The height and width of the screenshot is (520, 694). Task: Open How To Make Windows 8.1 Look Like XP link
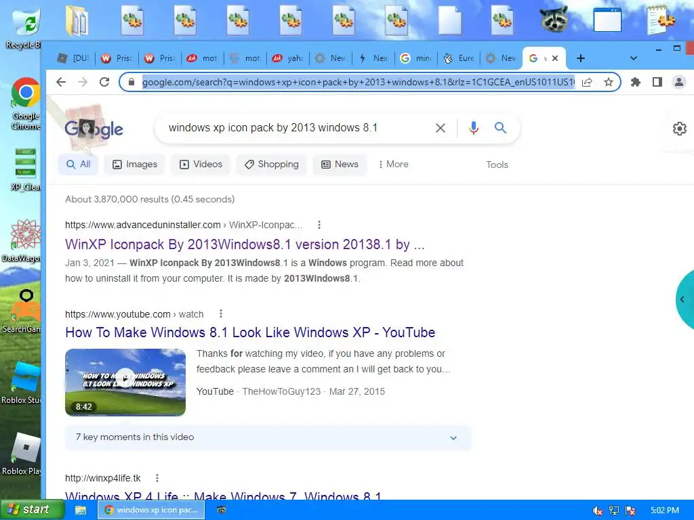[x=250, y=332]
